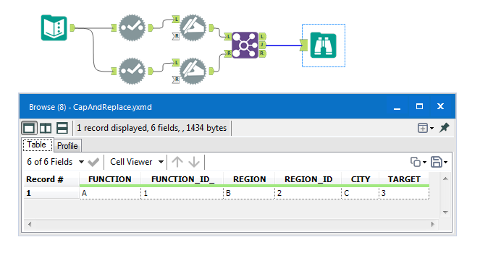Select TARGET cell with value 3
Image resolution: width=480 pixels, height=271 pixels.
404,193
